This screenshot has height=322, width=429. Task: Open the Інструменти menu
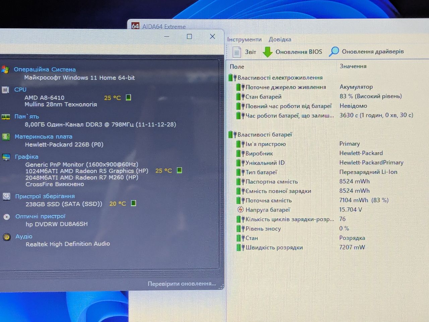tap(244, 39)
